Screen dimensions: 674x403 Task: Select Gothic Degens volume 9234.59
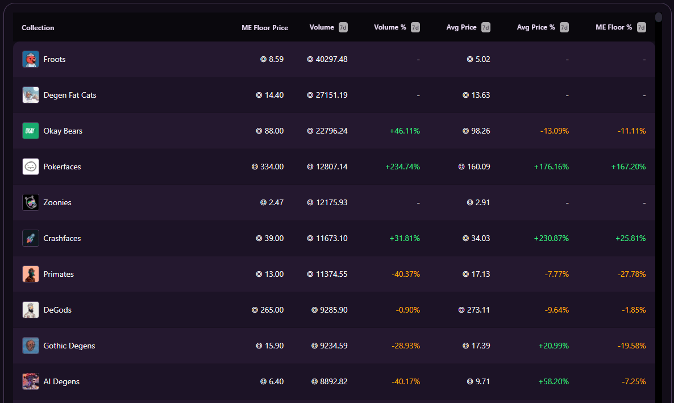click(330, 346)
